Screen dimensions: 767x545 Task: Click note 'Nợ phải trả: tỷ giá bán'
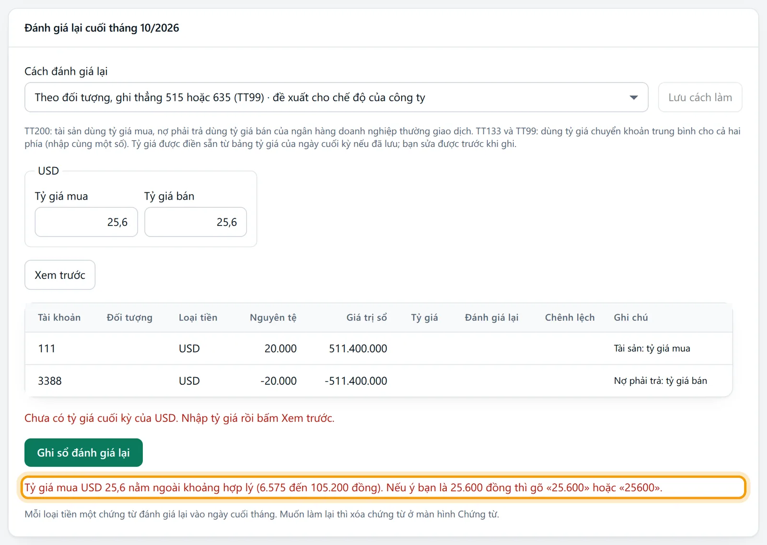click(661, 381)
